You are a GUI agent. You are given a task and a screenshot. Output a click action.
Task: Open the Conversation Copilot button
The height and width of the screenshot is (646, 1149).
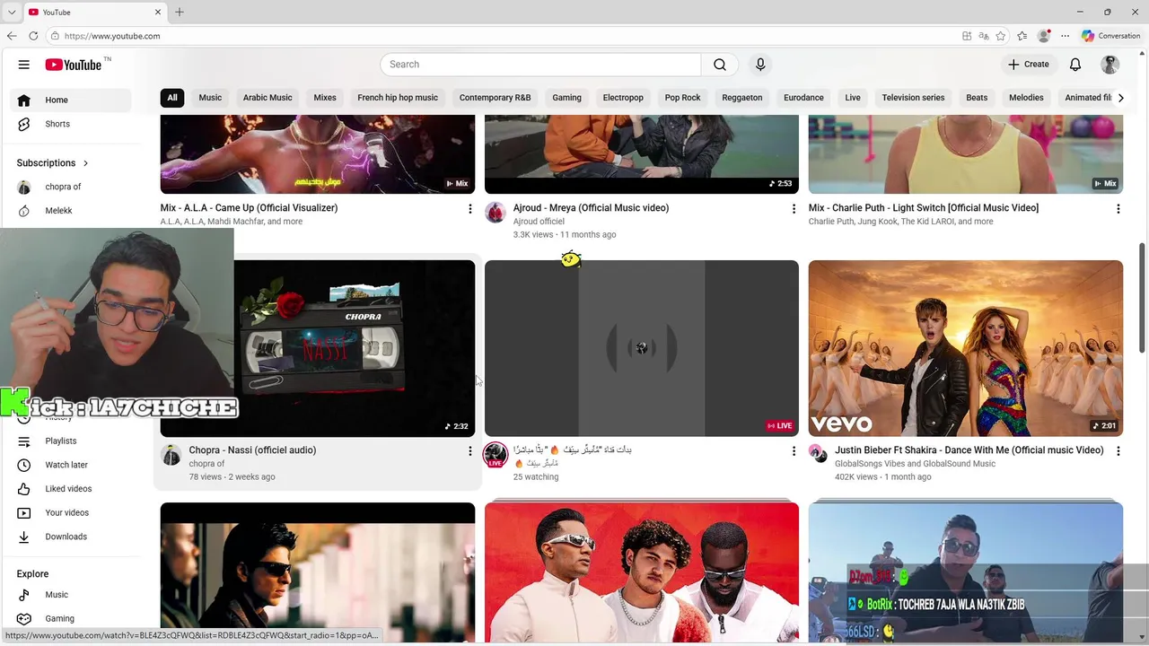[x=1111, y=36]
